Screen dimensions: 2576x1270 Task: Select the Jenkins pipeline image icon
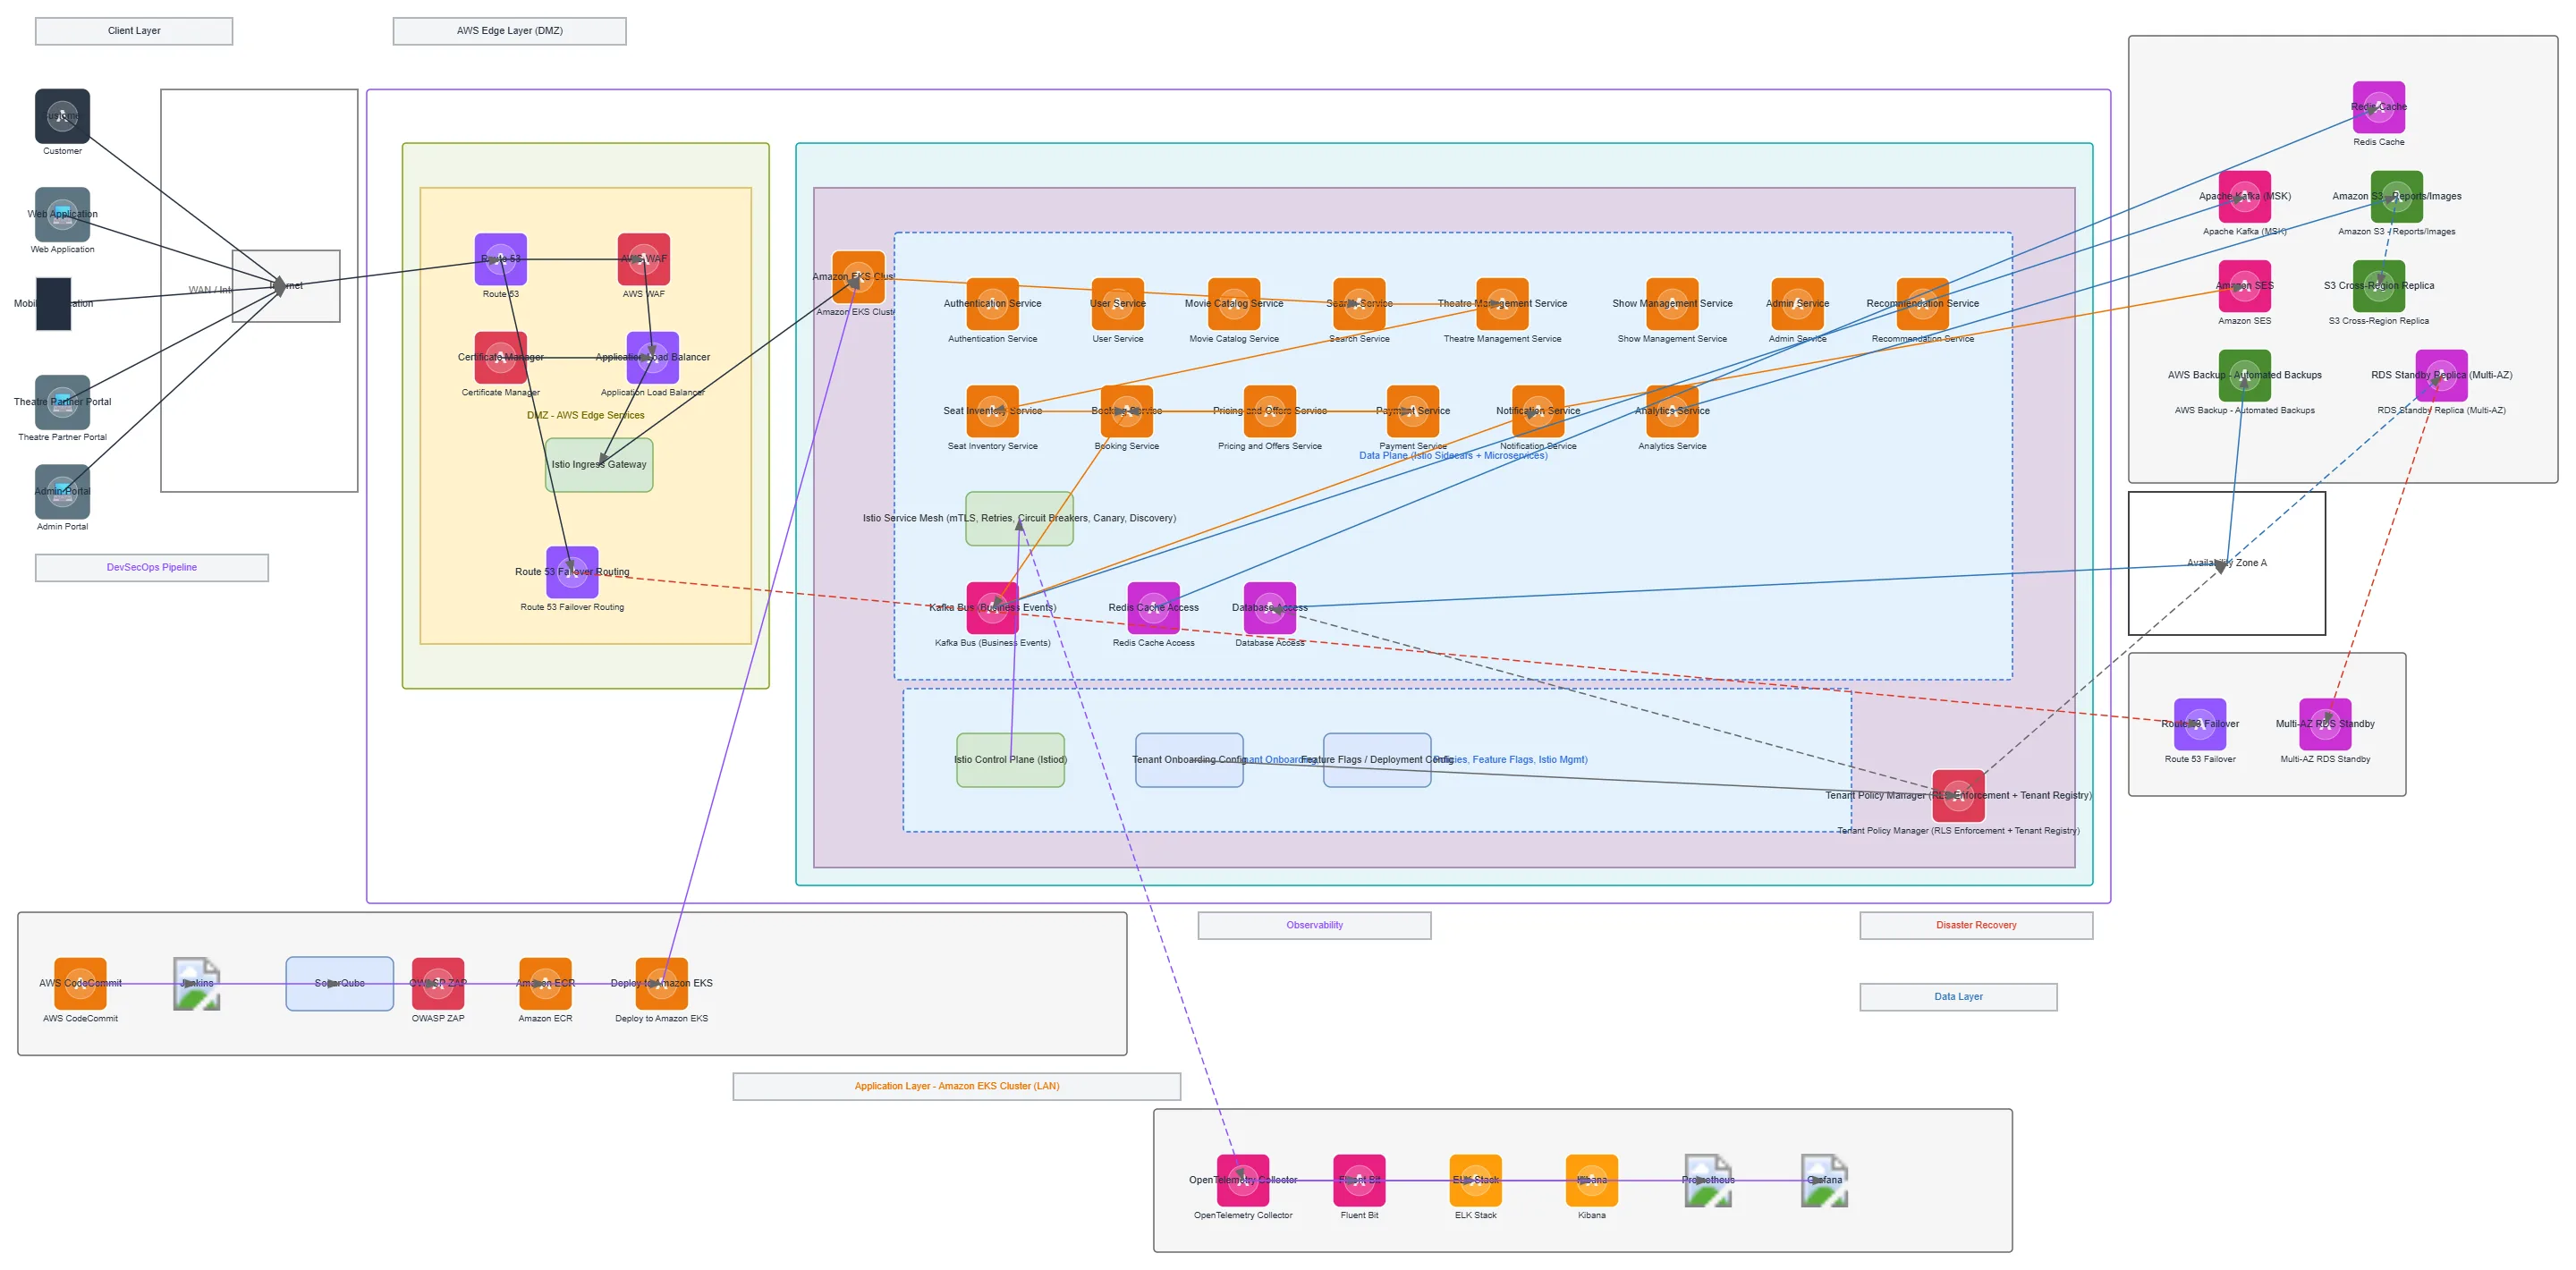tap(196, 984)
